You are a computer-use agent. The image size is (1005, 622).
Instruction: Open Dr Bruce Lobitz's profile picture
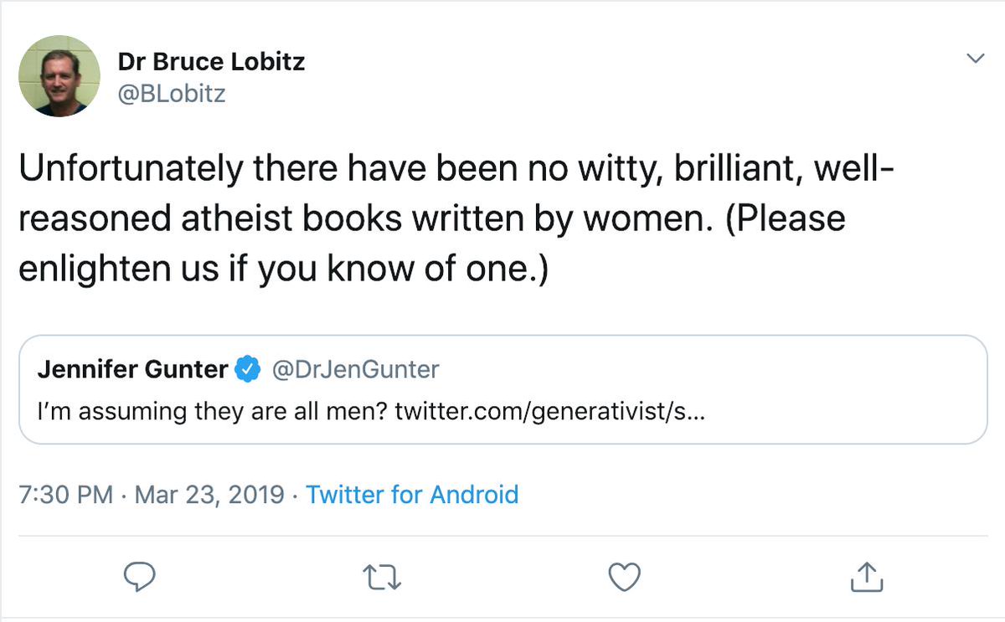(59, 76)
